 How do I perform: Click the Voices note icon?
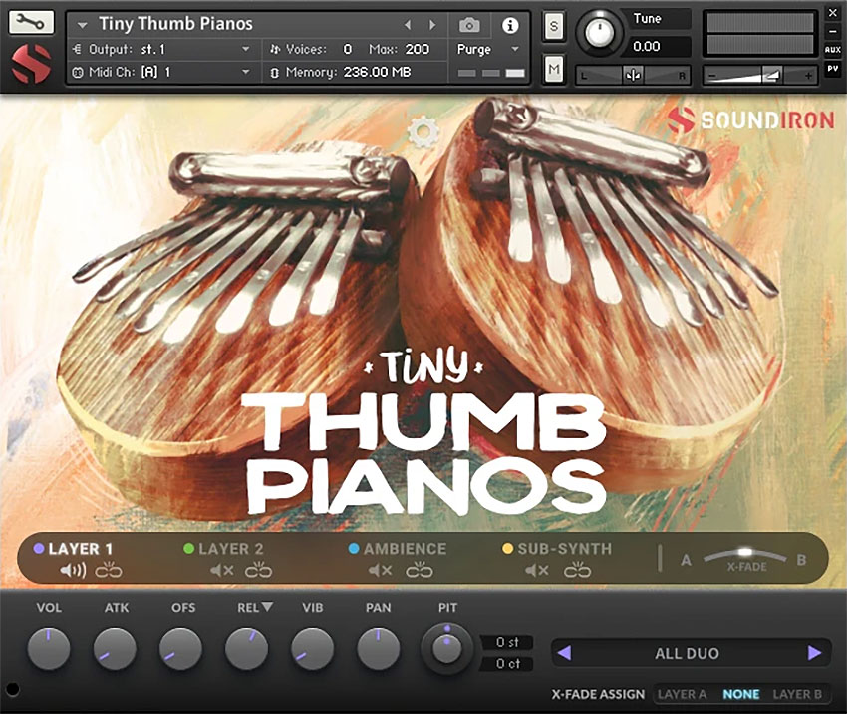pos(275,49)
